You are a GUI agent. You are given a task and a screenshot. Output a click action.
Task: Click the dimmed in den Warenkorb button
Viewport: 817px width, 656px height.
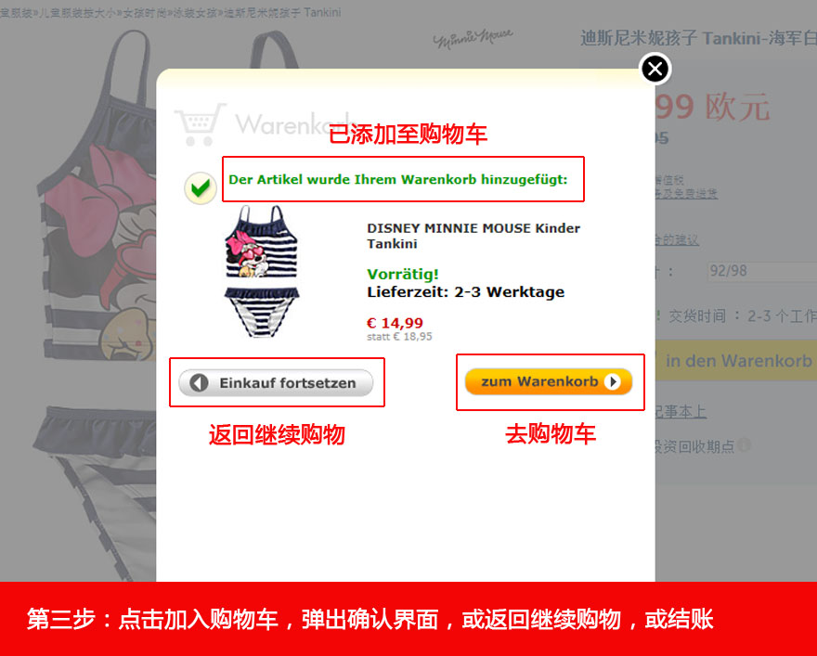(735, 360)
